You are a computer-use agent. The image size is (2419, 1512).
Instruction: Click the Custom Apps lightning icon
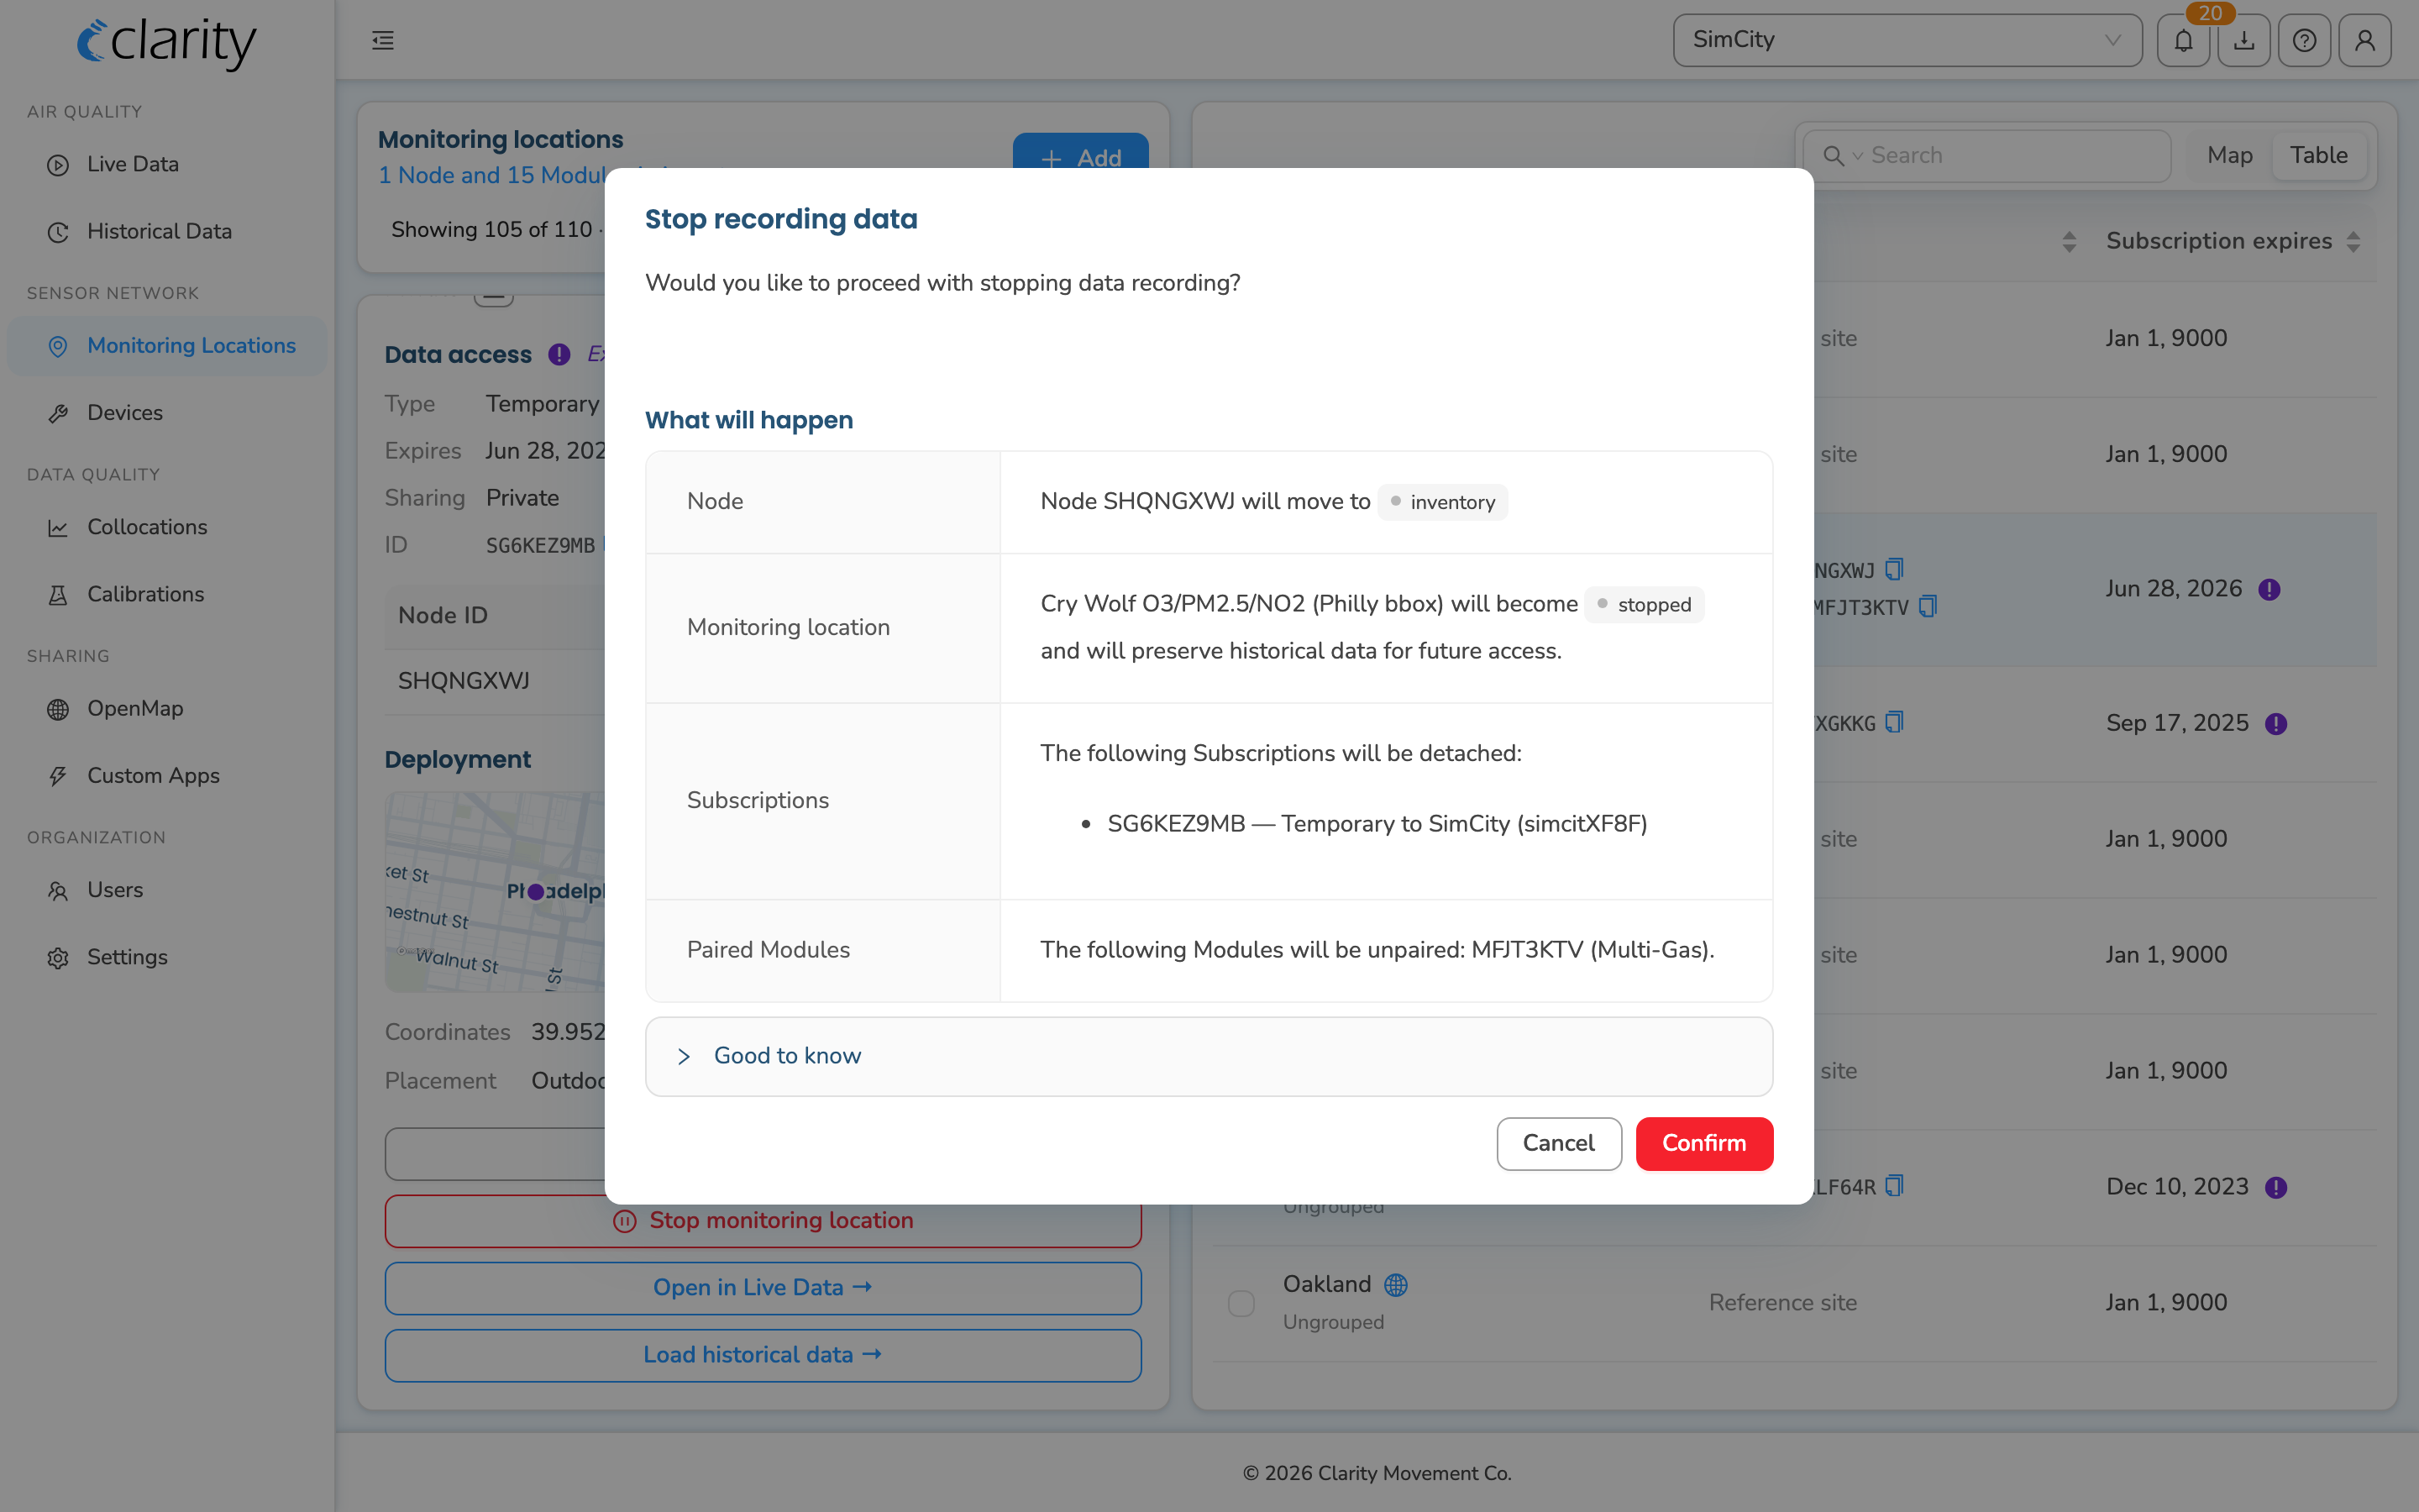[x=58, y=776]
